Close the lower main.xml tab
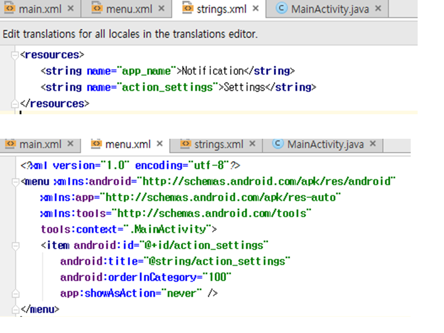Screen dimensions: 444x333 tap(70, 144)
